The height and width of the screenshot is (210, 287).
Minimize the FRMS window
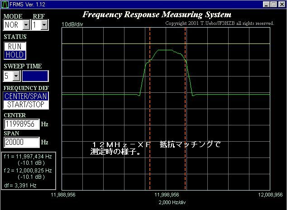click(x=266, y=5)
